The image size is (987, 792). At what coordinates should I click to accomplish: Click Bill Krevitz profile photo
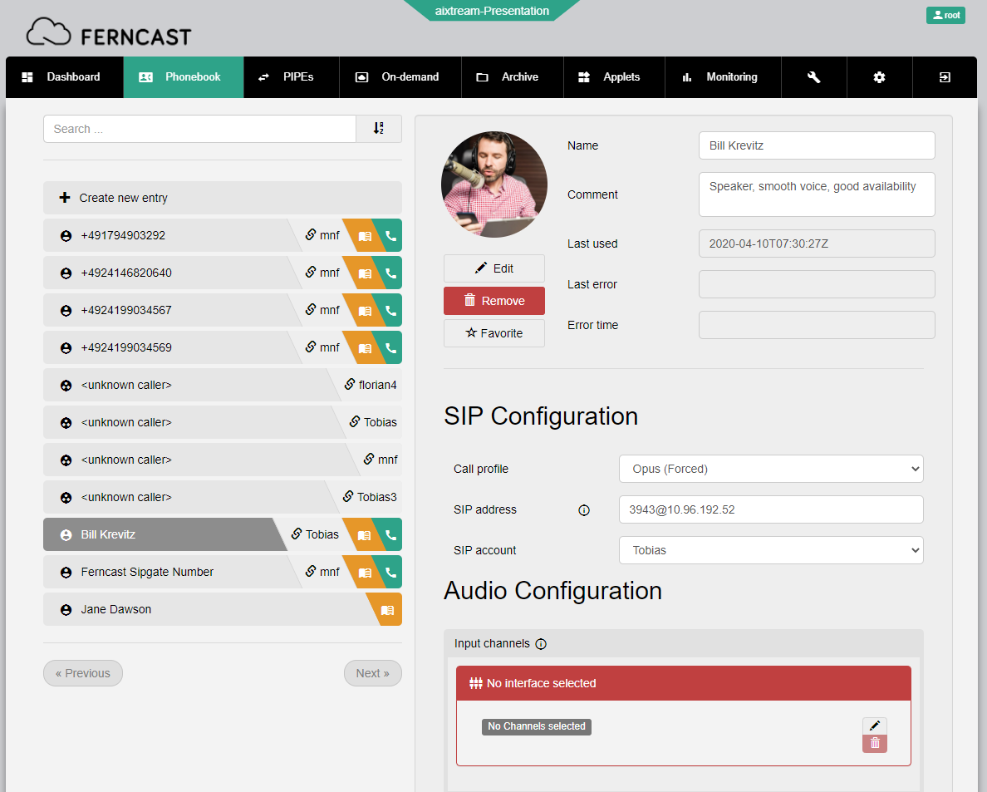pos(493,184)
